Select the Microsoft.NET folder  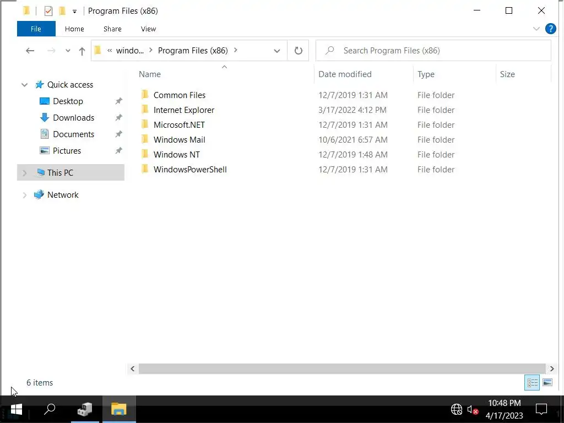pos(179,125)
